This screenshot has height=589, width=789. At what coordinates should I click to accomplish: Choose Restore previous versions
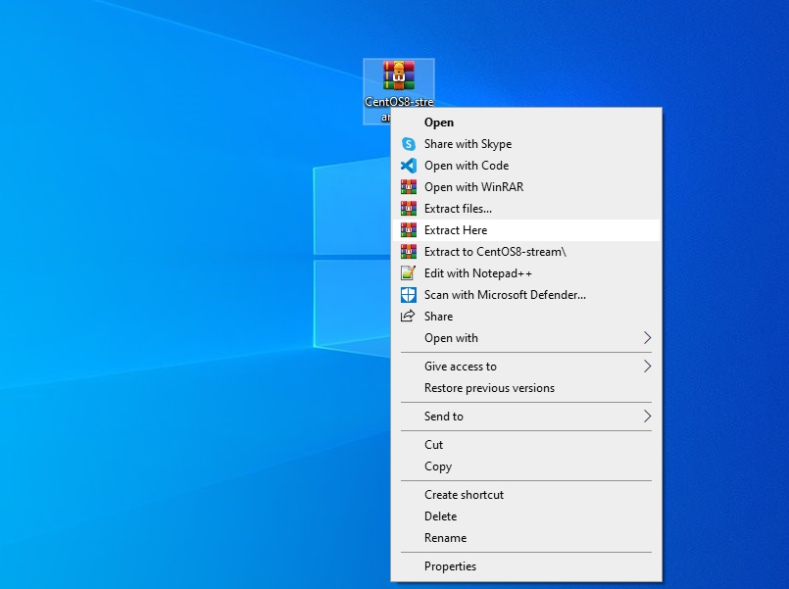click(525, 388)
